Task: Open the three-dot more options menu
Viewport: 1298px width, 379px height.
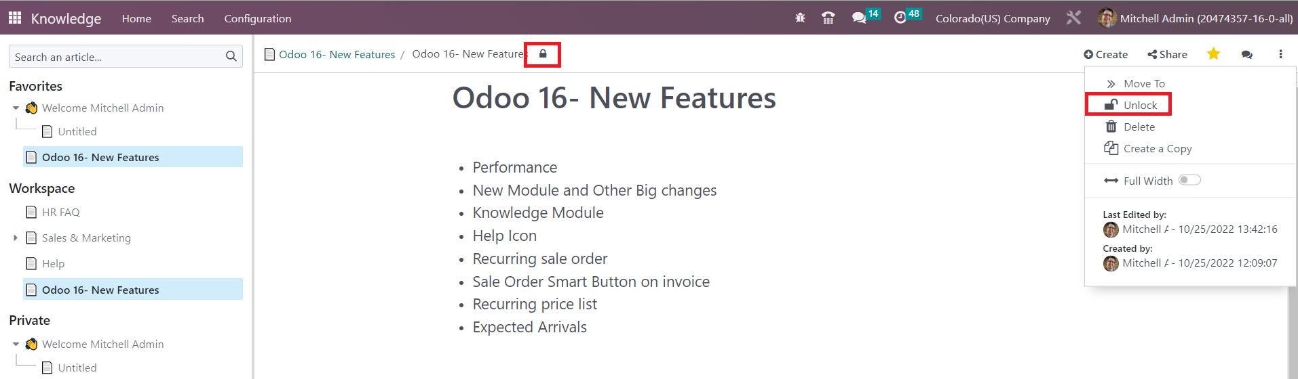Action: click(x=1280, y=54)
